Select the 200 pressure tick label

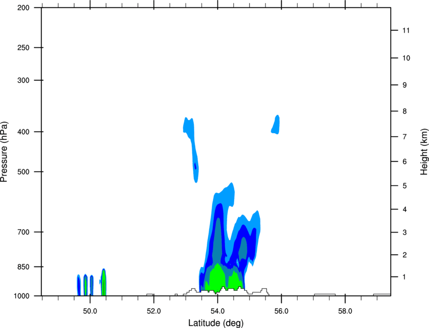click(23, 8)
